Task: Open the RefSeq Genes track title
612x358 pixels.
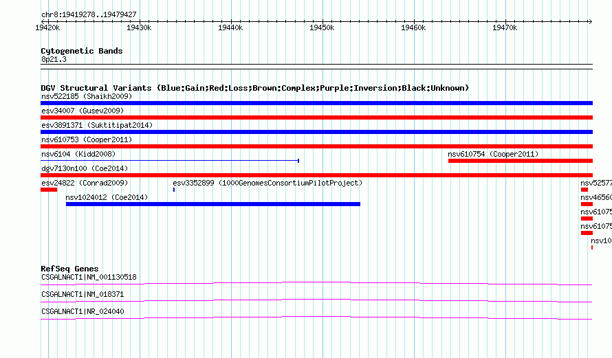Action: click(x=69, y=269)
